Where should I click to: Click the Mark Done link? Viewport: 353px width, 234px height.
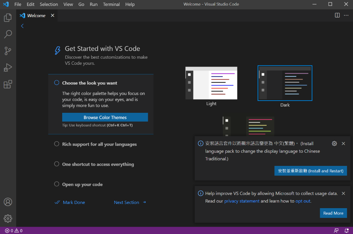74,202
